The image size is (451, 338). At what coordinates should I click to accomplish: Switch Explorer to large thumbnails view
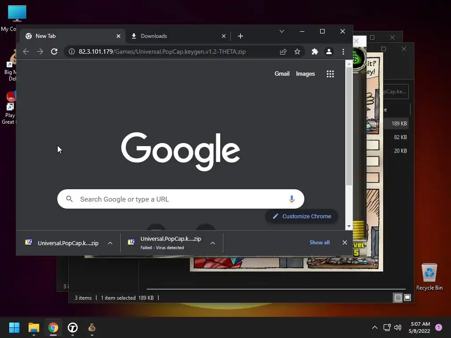[407, 298]
